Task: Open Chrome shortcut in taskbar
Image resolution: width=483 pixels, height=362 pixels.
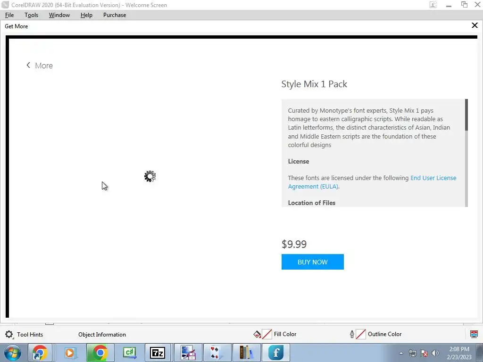Action: (40, 353)
